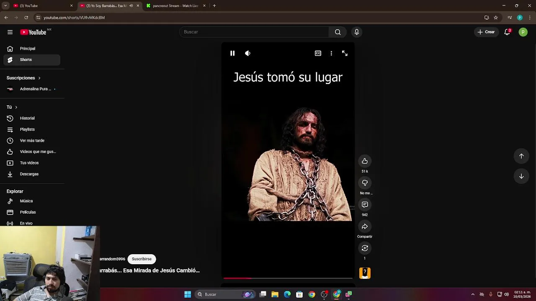View site information icon in address bar
536x301 pixels.
pyautogui.click(x=38, y=18)
